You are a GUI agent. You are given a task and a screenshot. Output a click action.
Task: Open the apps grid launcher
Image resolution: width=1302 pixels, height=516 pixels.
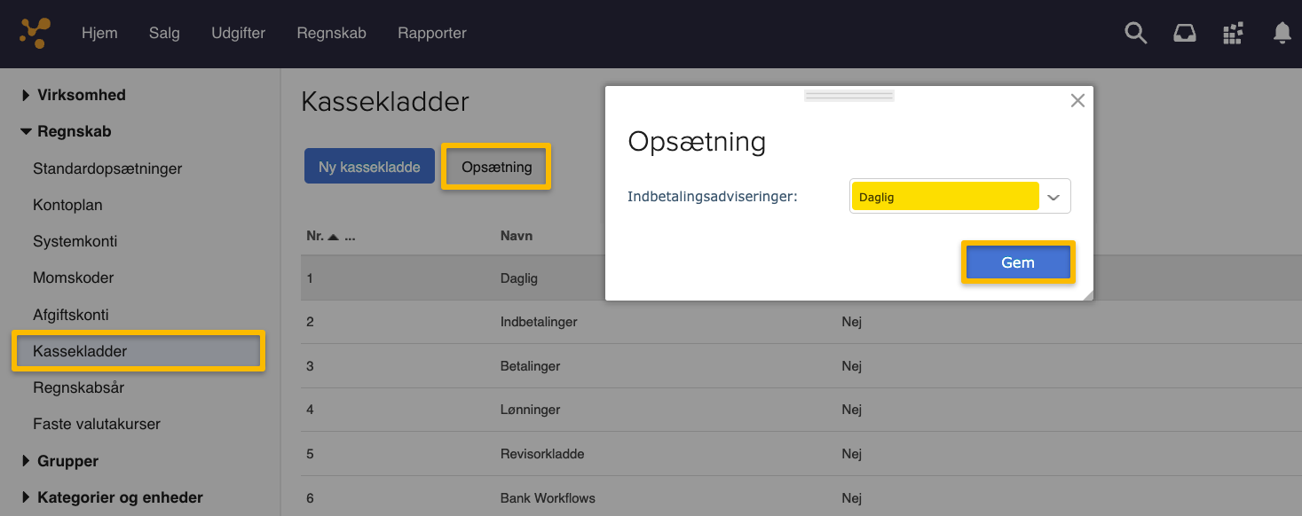click(x=1232, y=33)
